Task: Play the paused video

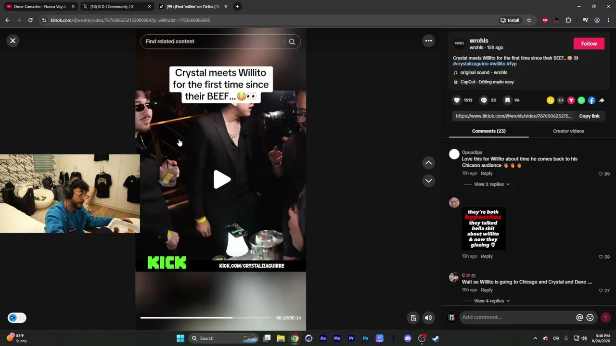Action: pyautogui.click(x=221, y=179)
